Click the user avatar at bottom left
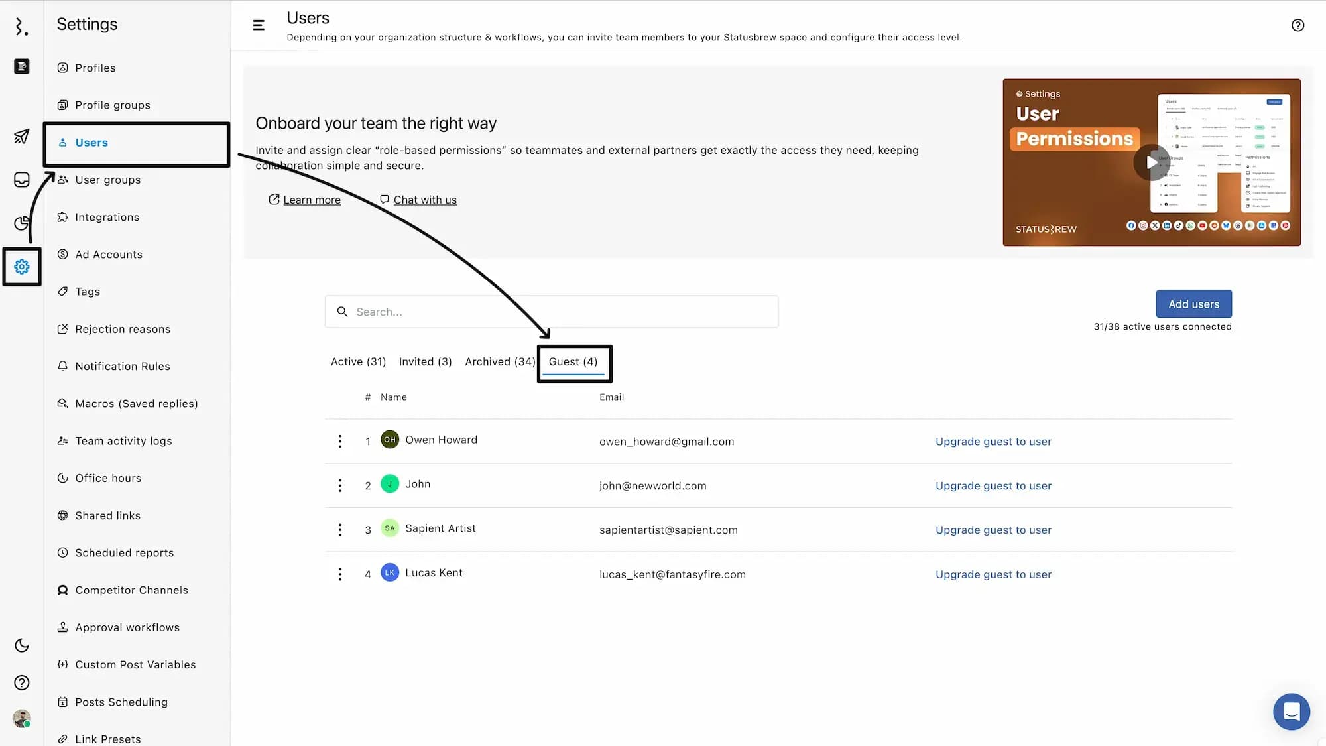1326x746 pixels. pyautogui.click(x=21, y=718)
